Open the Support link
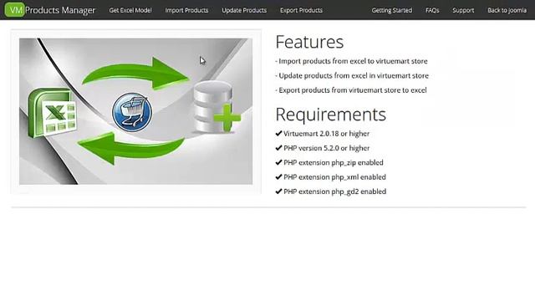The height and width of the screenshot is (301, 535). 463,10
